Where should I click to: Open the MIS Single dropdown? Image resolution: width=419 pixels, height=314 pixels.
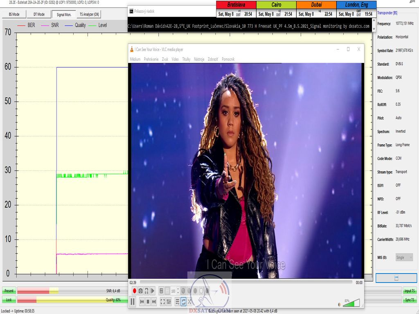pyautogui.click(x=404, y=257)
